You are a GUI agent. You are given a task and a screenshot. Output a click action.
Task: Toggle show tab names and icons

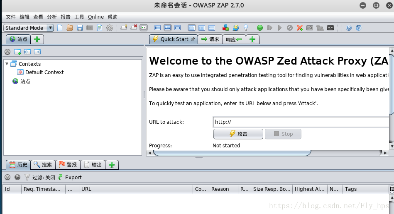pos(144,28)
